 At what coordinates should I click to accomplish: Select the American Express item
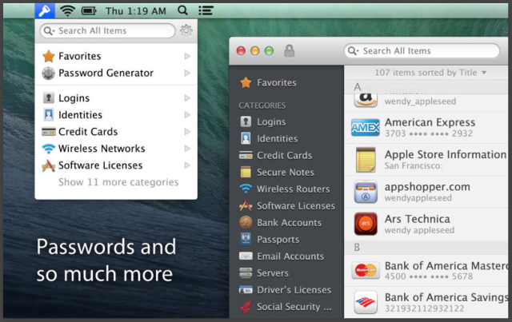tap(426, 127)
